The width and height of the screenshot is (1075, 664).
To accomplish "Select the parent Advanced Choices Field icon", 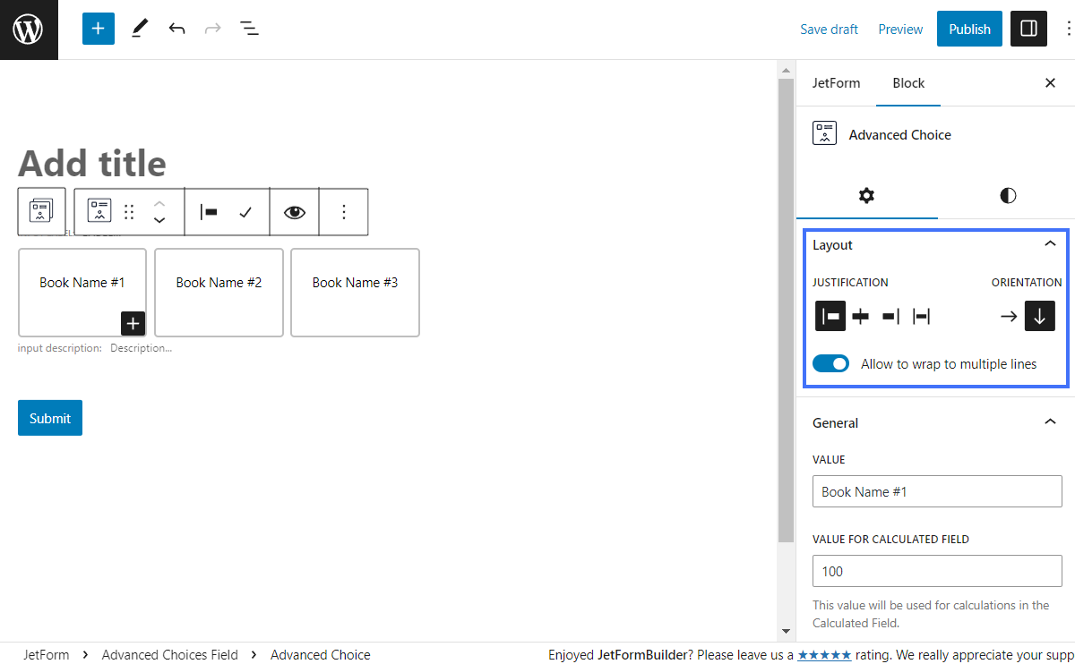I will (41, 211).
